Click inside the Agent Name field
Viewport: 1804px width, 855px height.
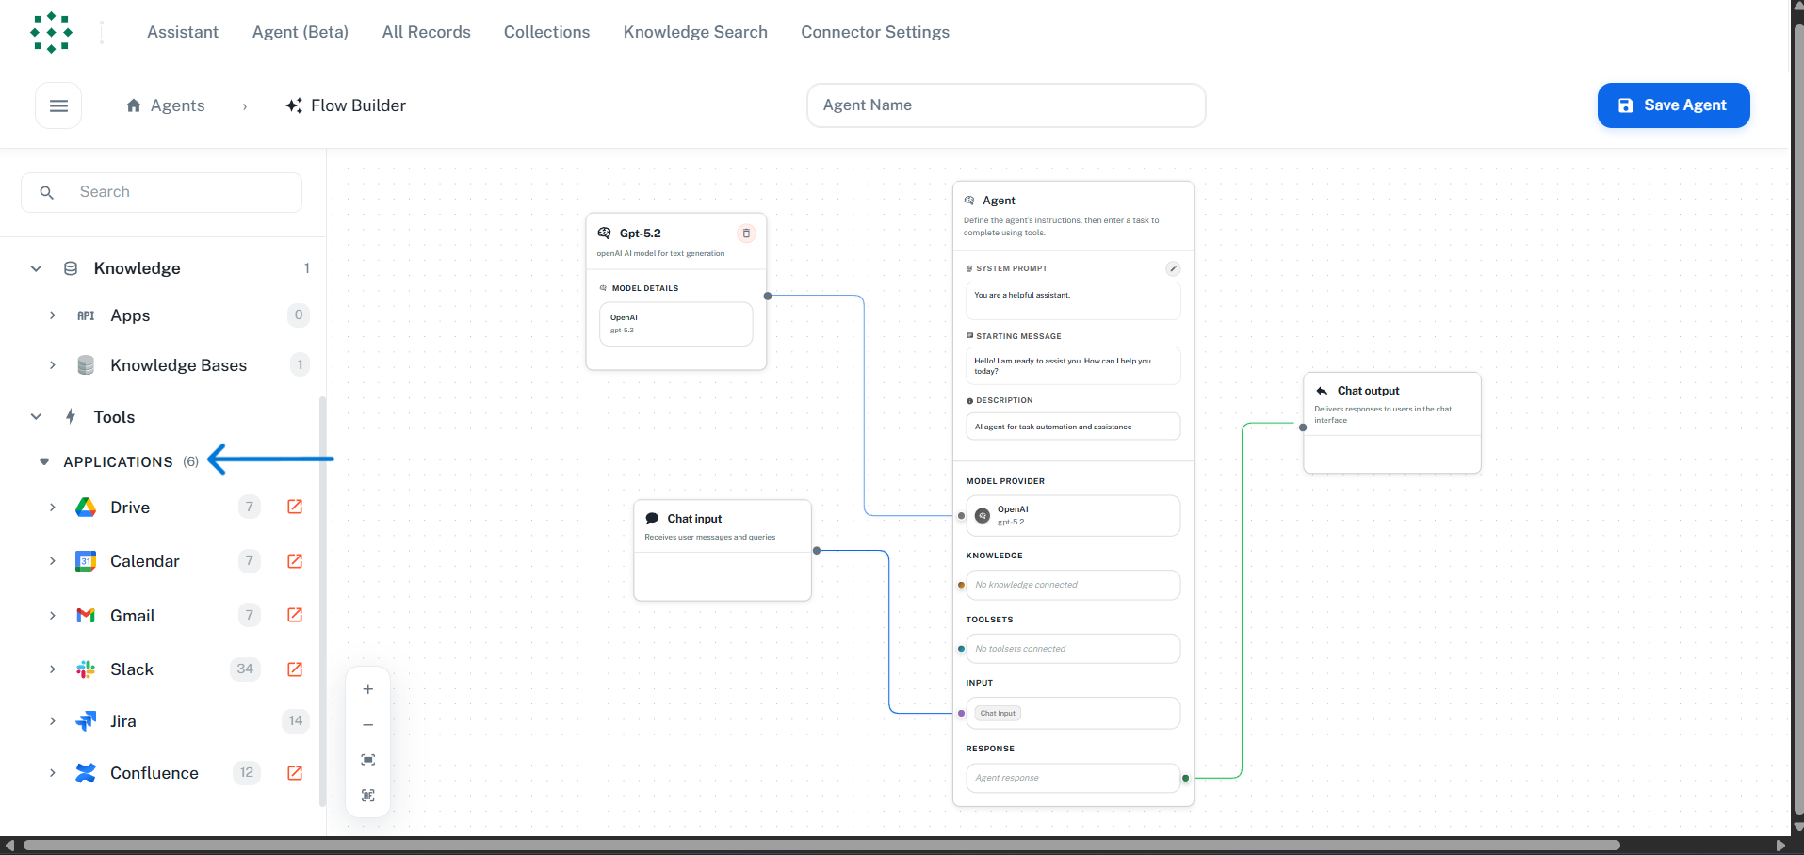[x=1005, y=105]
